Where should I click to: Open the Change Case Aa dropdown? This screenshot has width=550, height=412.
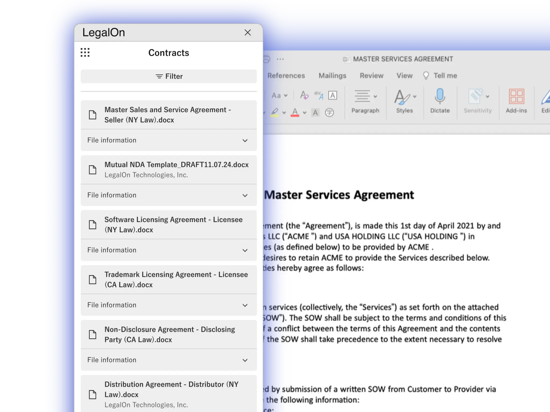click(x=280, y=95)
